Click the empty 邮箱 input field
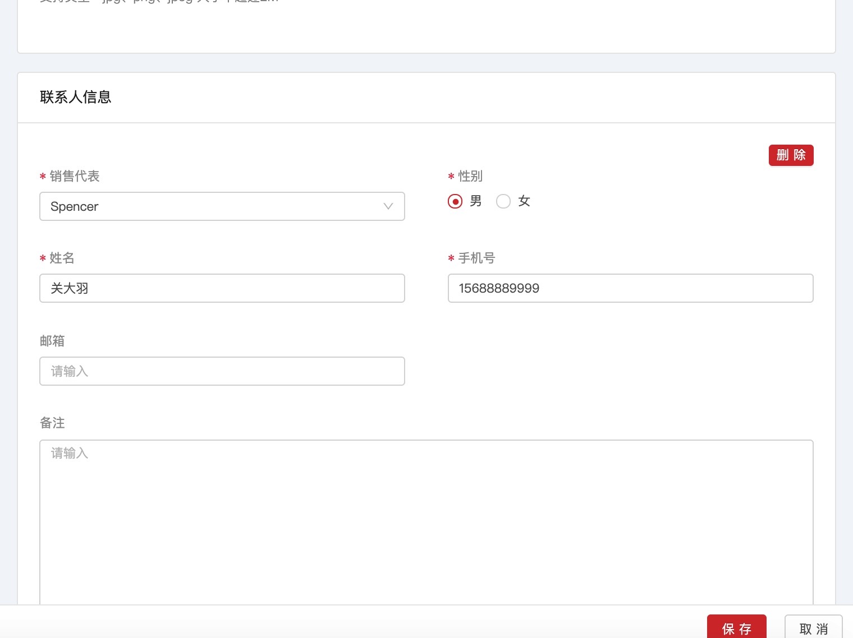The height and width of the screenshot is (638, 853). click(222, 371)
